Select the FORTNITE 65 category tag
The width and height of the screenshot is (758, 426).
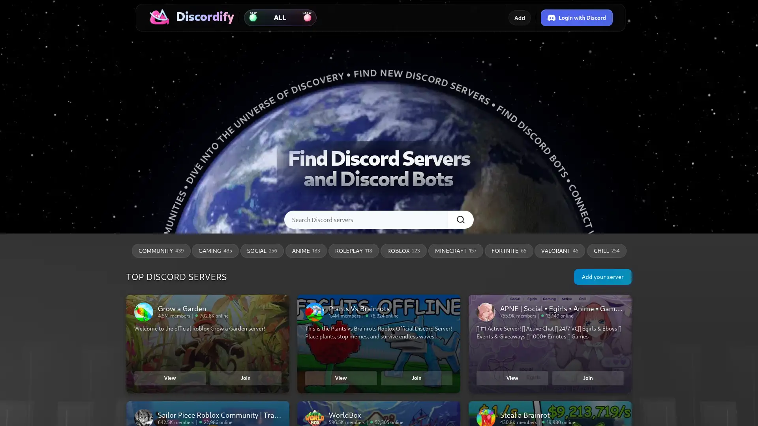509,251
